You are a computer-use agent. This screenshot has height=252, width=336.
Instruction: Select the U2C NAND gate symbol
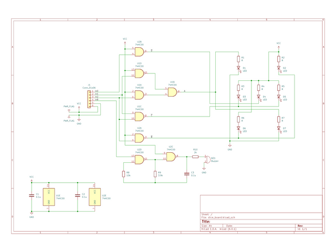click(x=171, y=156)
